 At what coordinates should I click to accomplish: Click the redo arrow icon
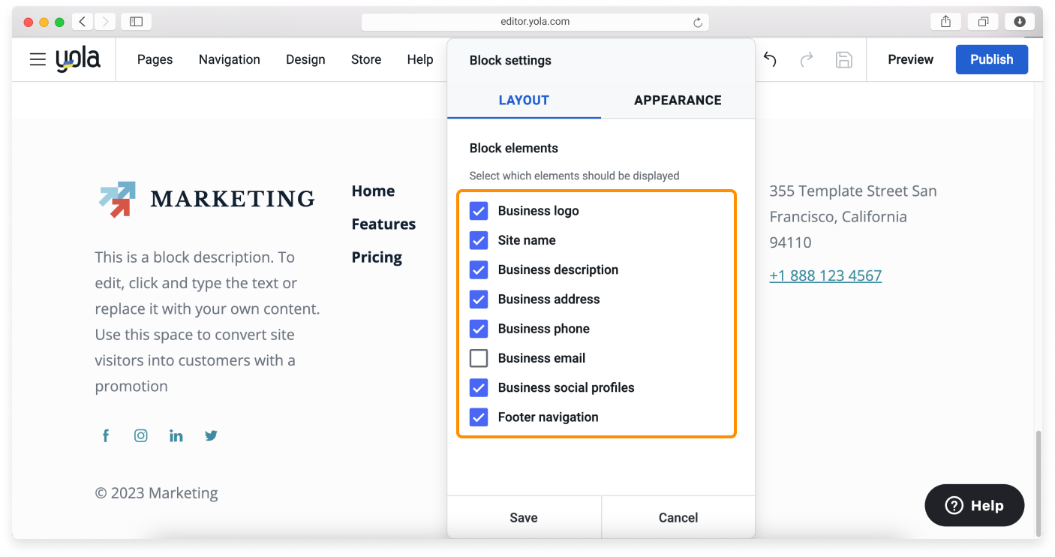click(807, 59)
